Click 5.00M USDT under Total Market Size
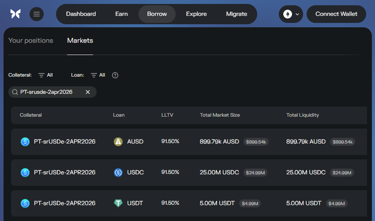The width and height of the screenshot is (375, 221). [217, 203]
